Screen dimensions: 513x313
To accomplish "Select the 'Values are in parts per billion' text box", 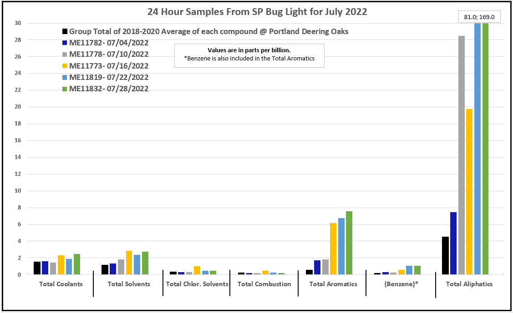I will coord(249,55).
